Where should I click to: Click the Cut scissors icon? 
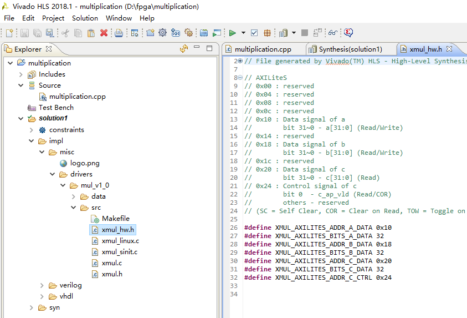(x=65, y=33)
